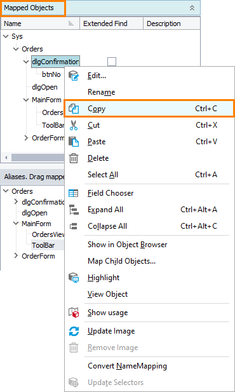Click the Update Image refresh icon

[74, 331]
